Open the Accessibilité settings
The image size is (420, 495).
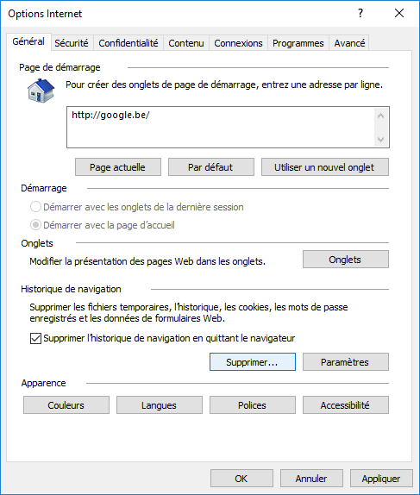click(x=346, y=405)
